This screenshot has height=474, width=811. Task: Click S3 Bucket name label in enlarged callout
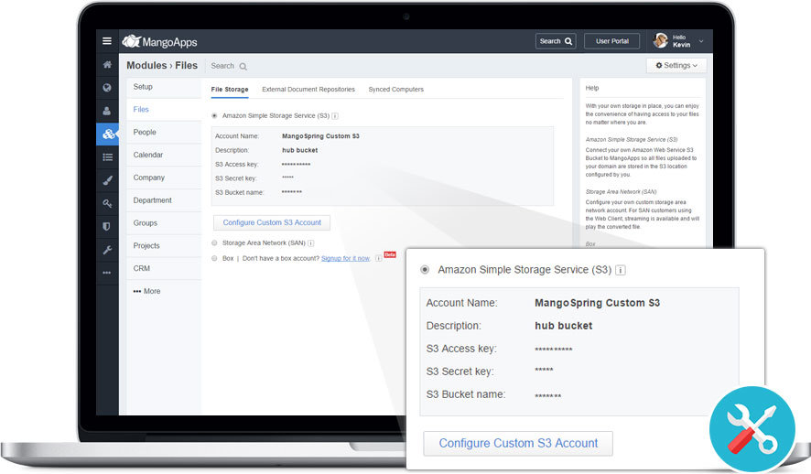(x=466, y=394)
